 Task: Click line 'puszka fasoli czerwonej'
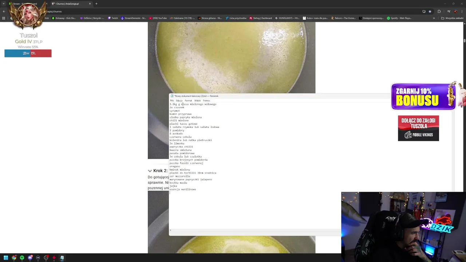186,163
